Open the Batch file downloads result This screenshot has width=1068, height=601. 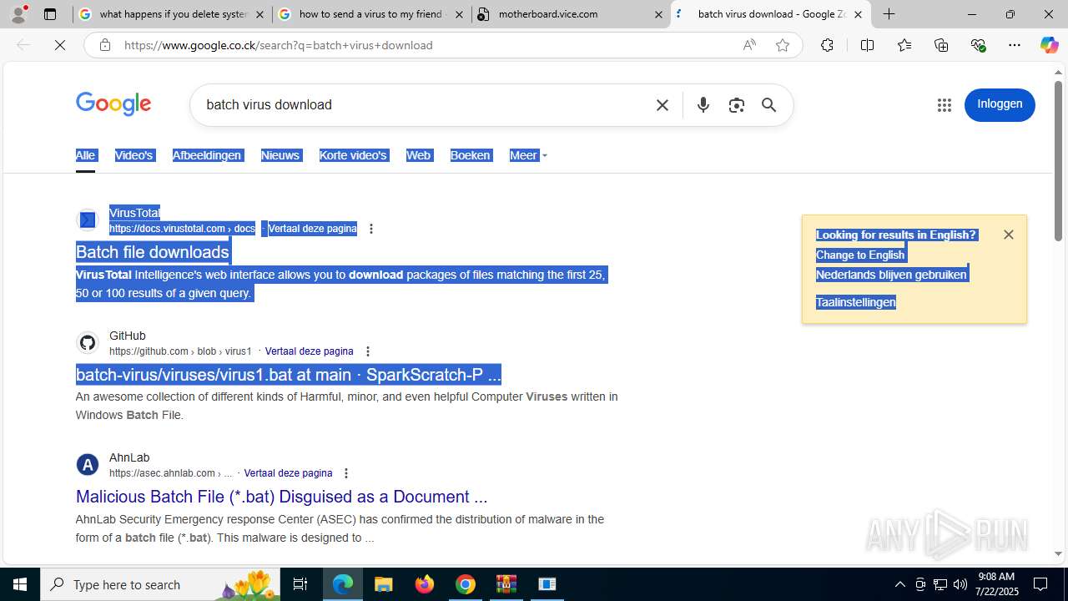point(152,252)
